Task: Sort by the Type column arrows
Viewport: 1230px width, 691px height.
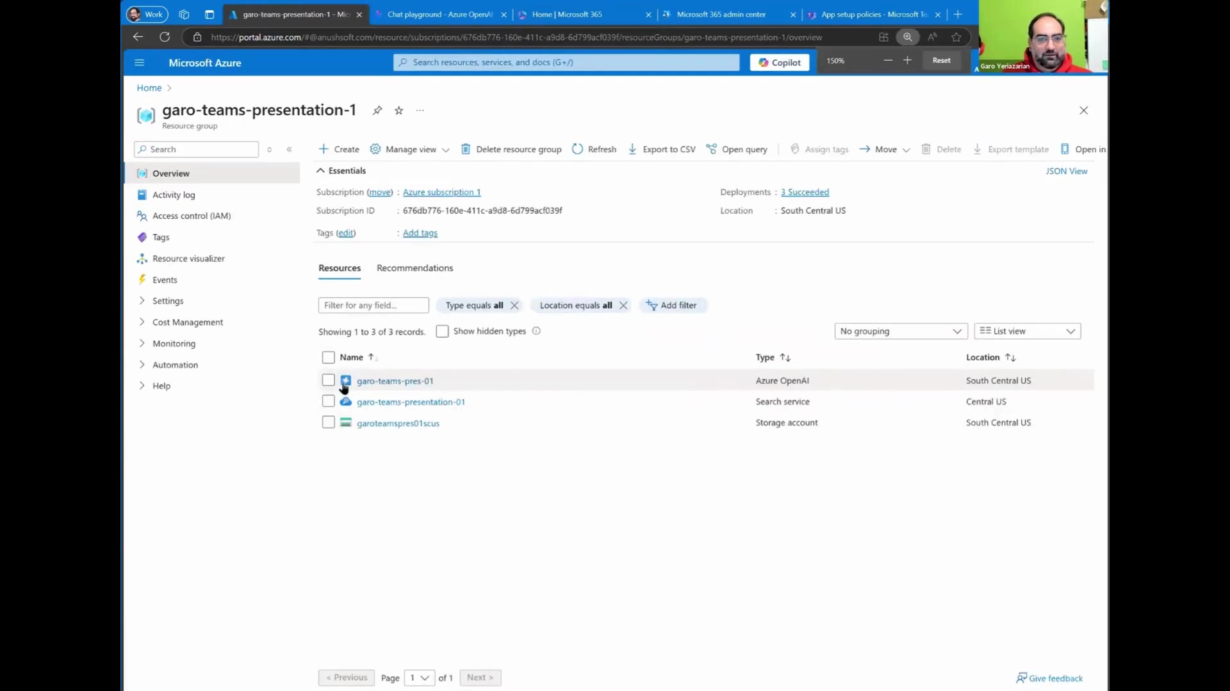Action: click(x=785, y=358)
